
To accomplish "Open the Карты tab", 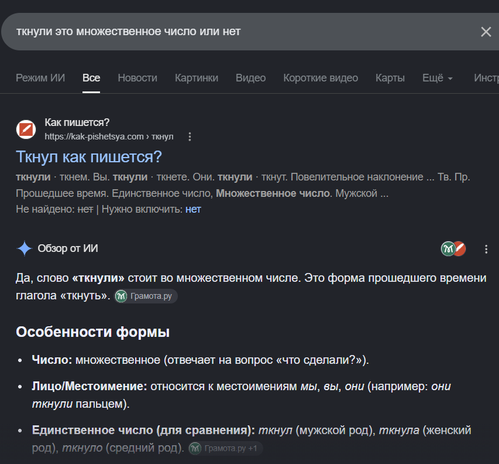I will point(390,78).
